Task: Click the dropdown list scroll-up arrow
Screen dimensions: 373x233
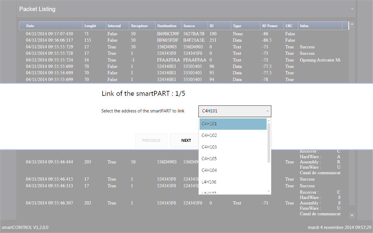Action: [269, 121]
